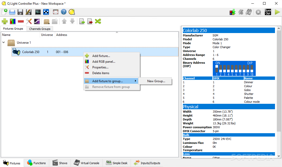Open the Inputs/Outputs bottom tab
This screenshot has height=167, width=282.
pyautogui.click(x=147, y=163)
